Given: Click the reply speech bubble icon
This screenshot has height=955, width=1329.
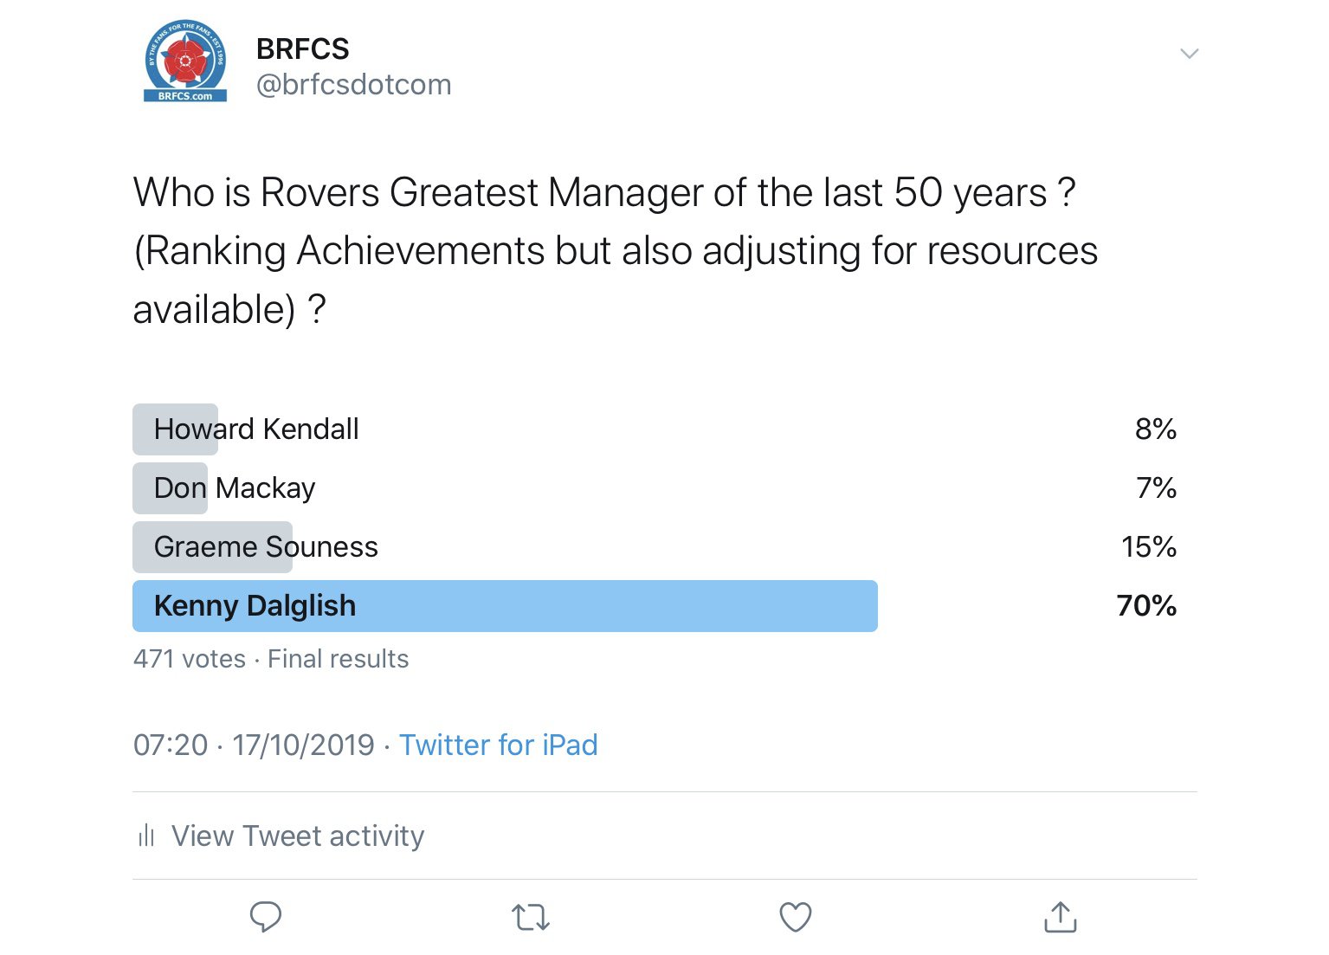Looking at the screenshot, I should 266,917.
